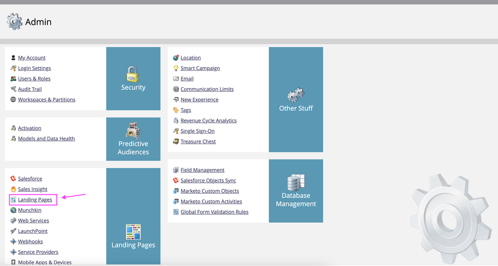
Task: Open the Communication Limits link
Action: tap(207, 89)
